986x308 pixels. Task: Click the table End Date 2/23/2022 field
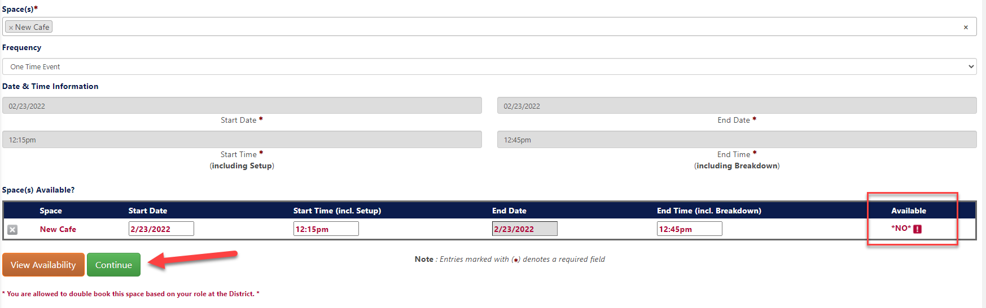[525, 229]
